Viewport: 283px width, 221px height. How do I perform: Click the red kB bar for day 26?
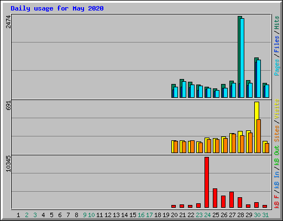[223, 202]
